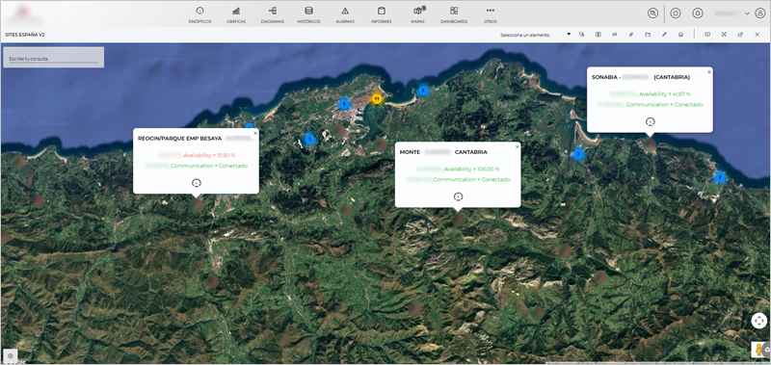Click the book icon in map toolbar
This screenshot has height=365, width=771.
(707, 35)
